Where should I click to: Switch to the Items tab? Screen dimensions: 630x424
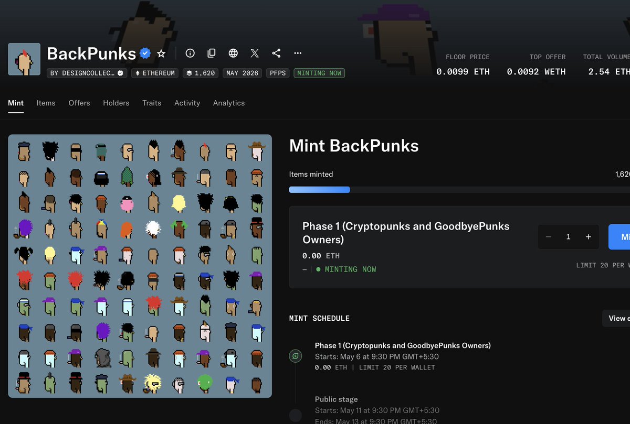pos(46,103)
